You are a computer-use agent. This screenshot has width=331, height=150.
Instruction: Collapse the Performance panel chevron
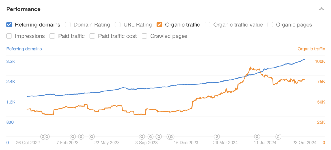(321, 9)
